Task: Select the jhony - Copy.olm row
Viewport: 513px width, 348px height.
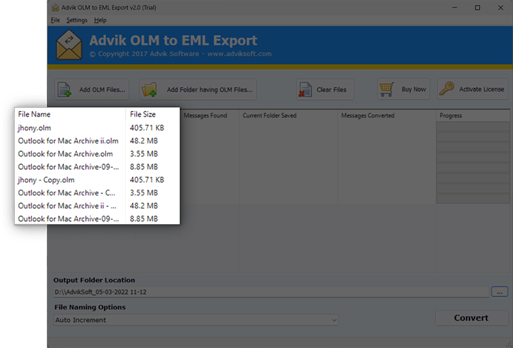Action: click(x=97, y=180)
